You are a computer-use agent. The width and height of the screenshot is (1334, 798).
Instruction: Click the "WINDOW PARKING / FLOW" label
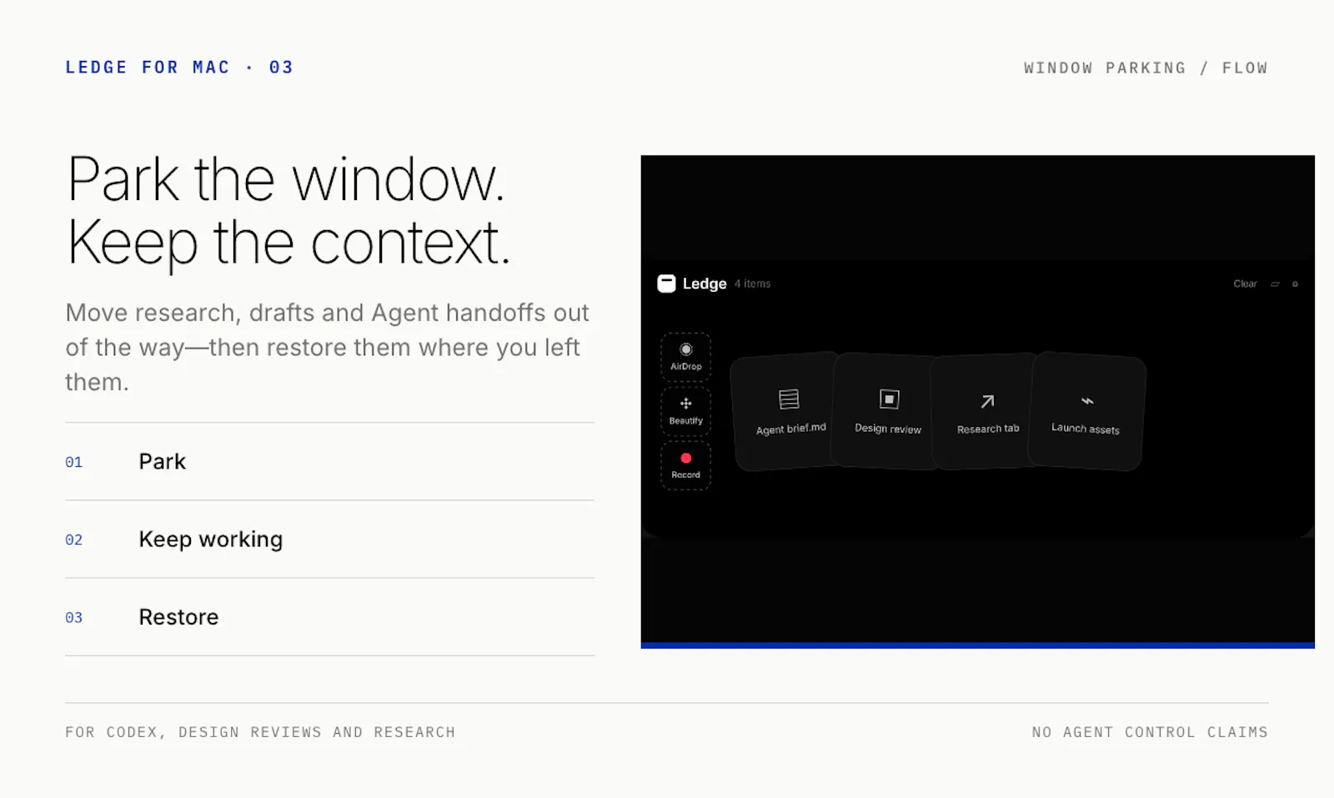coord(1146,68)
